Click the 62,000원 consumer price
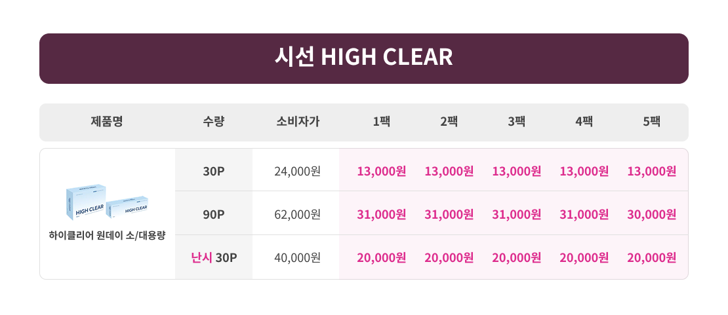The image size is (728, 315). 297,214
